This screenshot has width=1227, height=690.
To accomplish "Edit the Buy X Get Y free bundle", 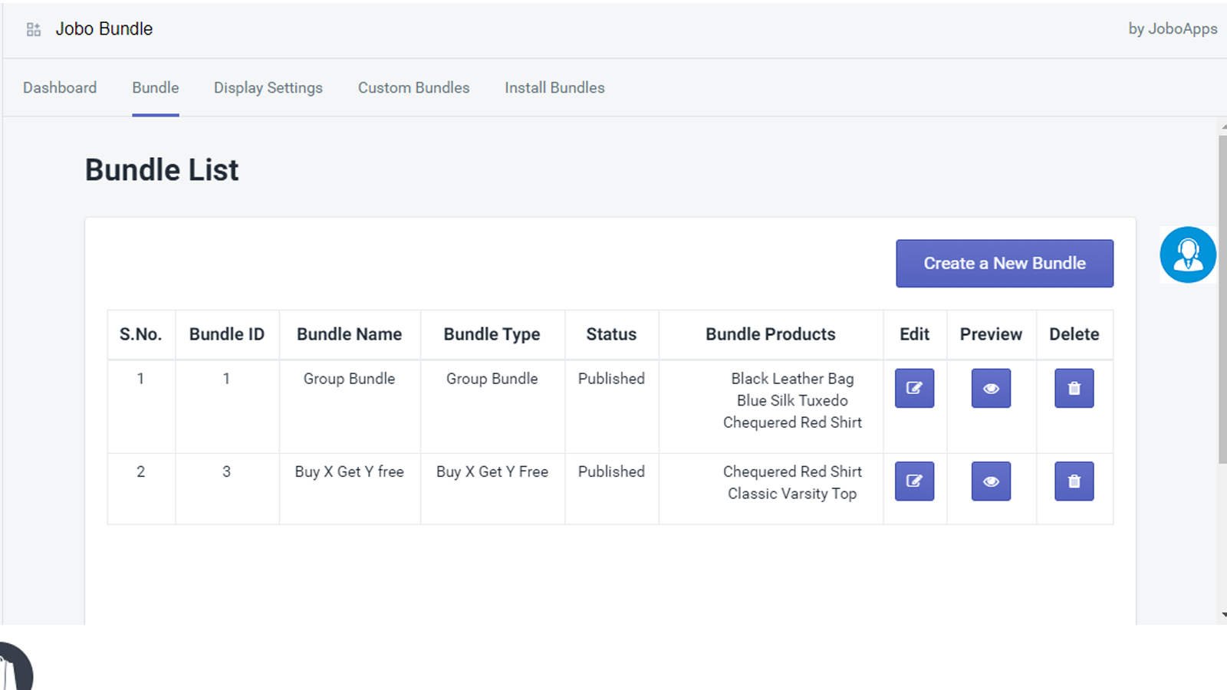I will 914,481.
